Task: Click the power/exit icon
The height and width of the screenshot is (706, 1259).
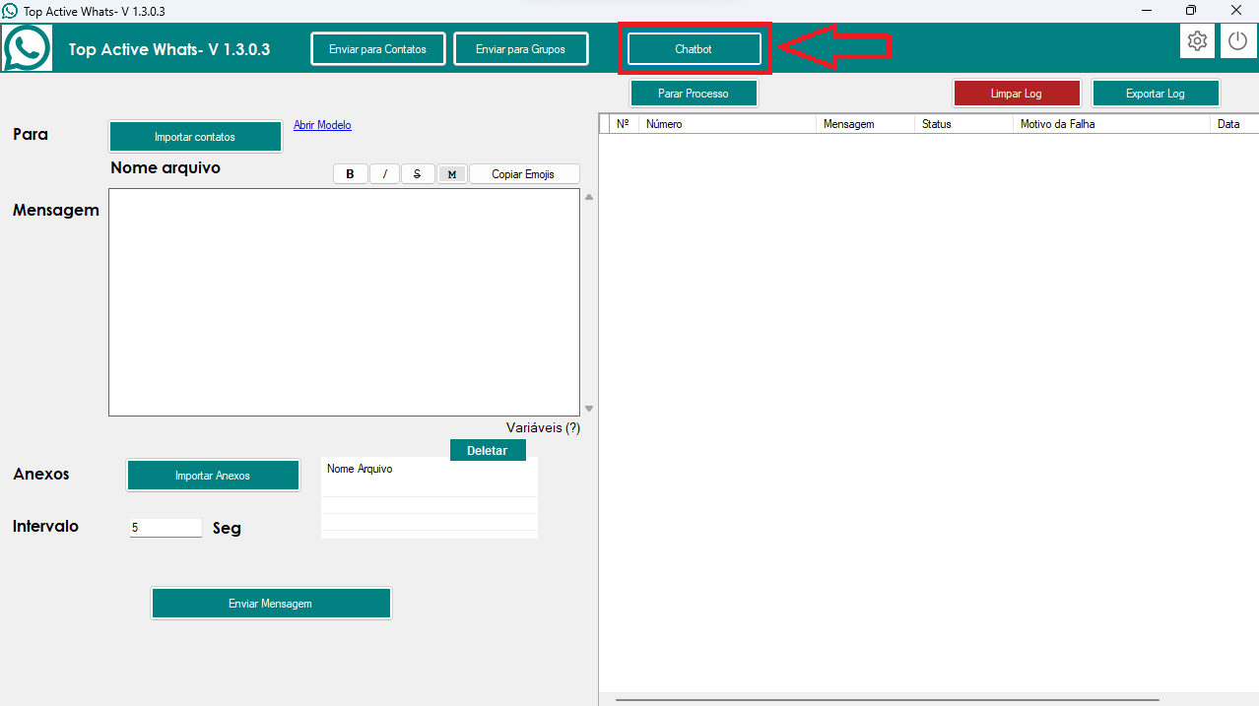Action: tap(1238, 41)
